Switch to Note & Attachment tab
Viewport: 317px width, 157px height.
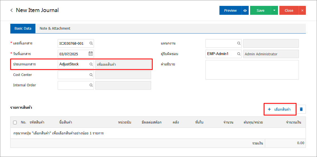click(55, 28)
